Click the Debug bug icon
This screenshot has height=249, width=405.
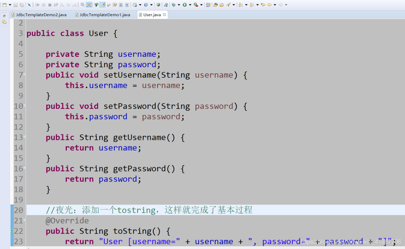pos(174,5)
